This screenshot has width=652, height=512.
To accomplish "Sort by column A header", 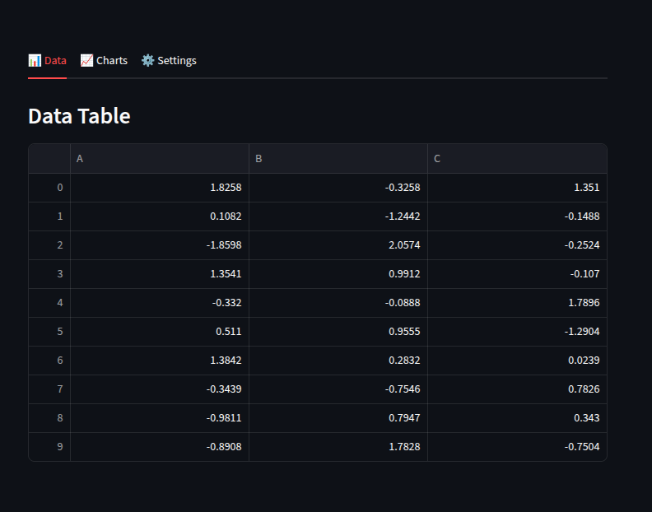I will [160, 159].
